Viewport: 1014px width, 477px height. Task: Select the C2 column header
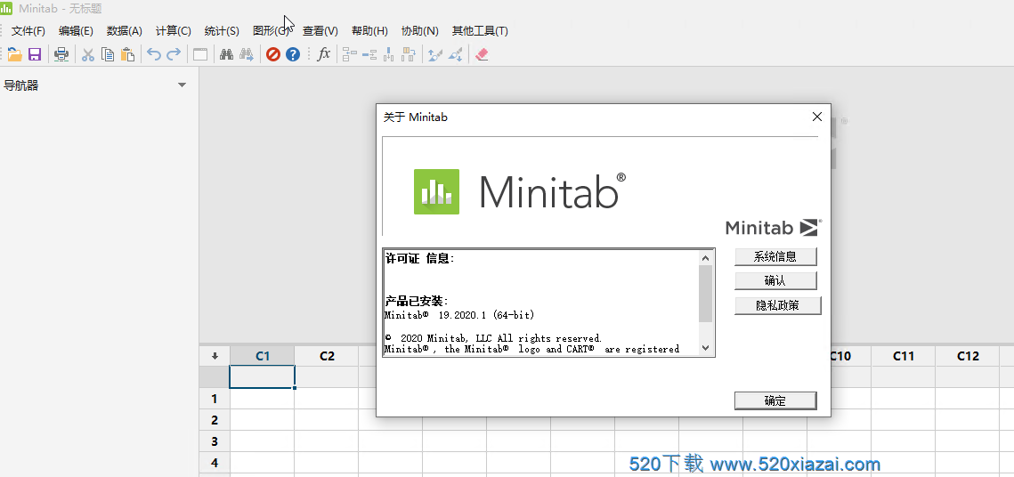(x=328, y=356)
